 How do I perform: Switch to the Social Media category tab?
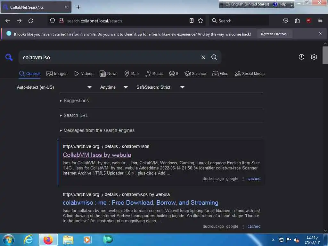pos(250,74)
